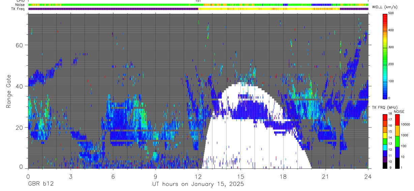Screen dimensions: 414x191
Task: Click the TX Freq color strip above the plot
Action: pos(198,9)
